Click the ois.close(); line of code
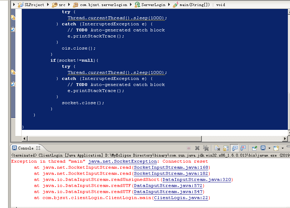 coord(79,48)
